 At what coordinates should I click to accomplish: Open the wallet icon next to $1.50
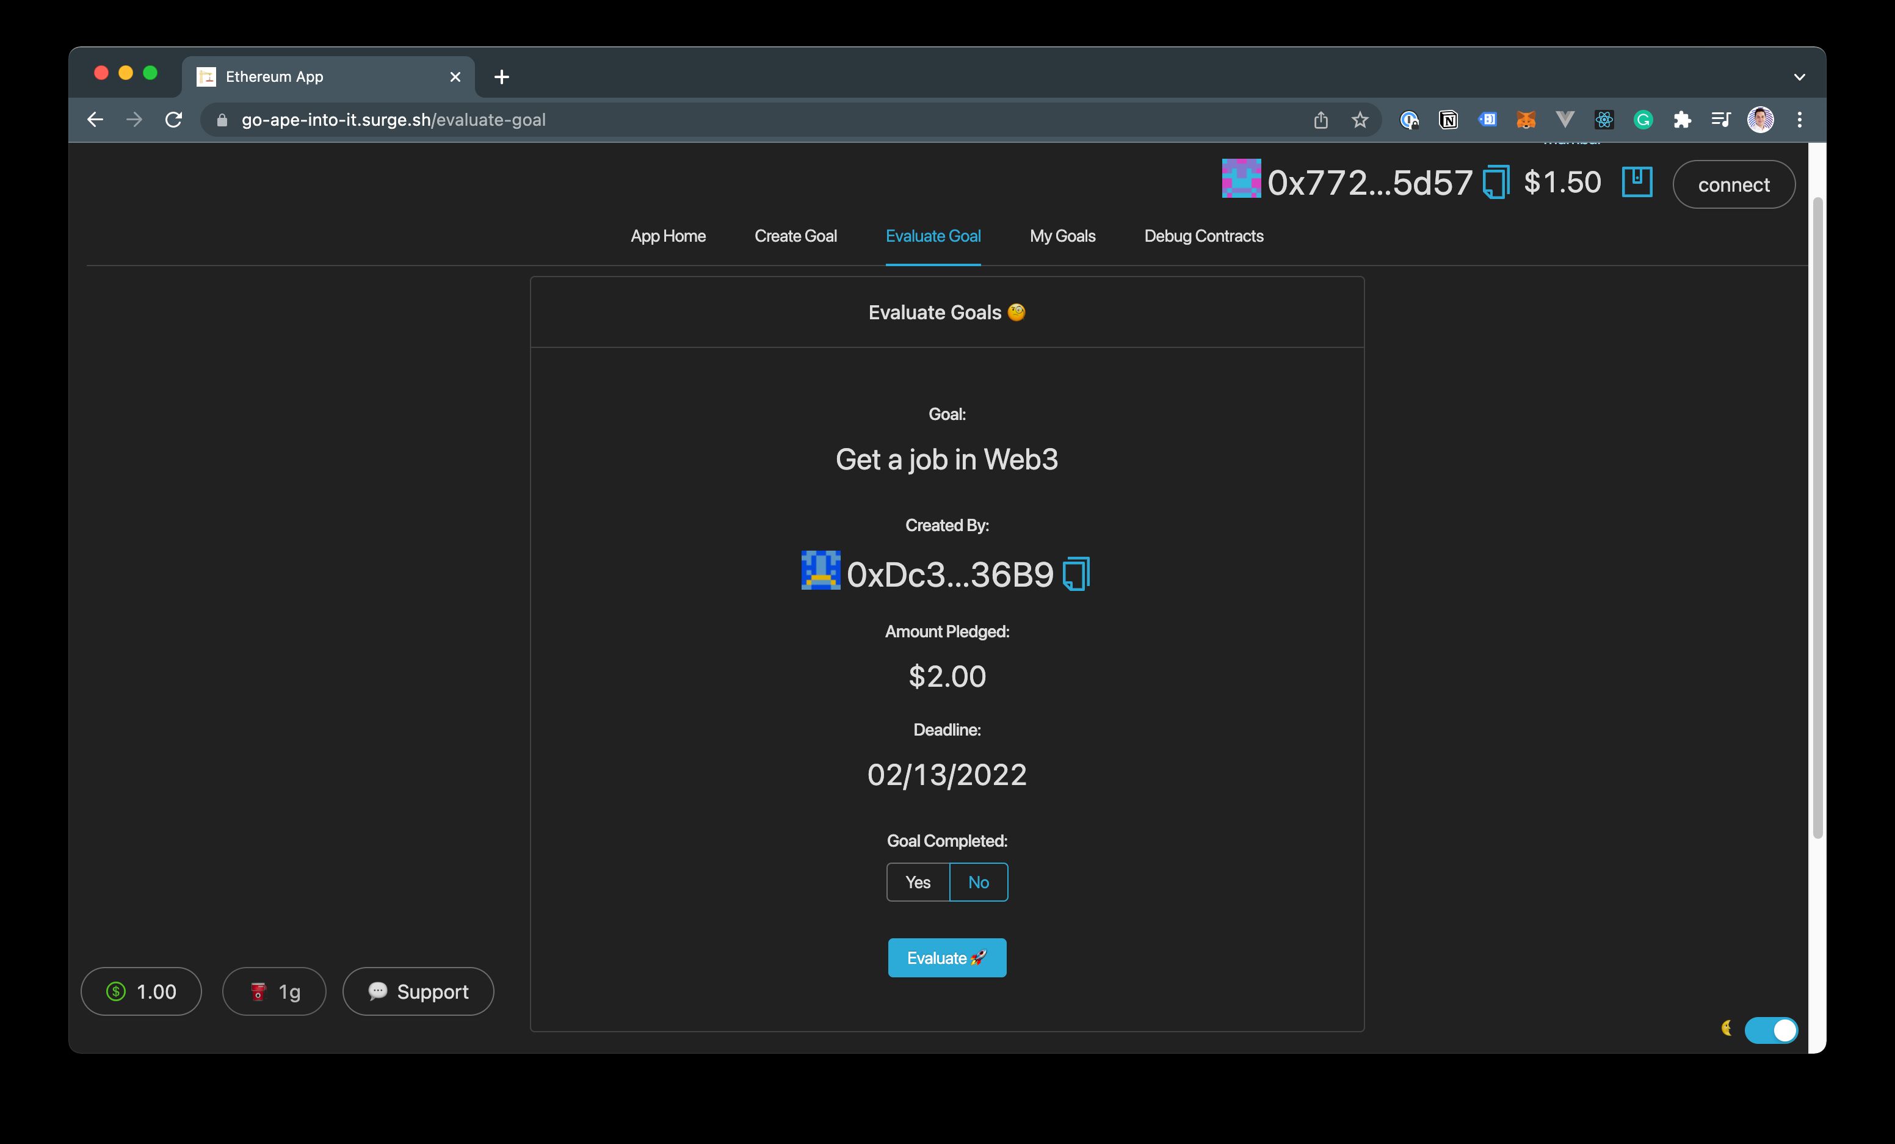(x=1637, y=181)
